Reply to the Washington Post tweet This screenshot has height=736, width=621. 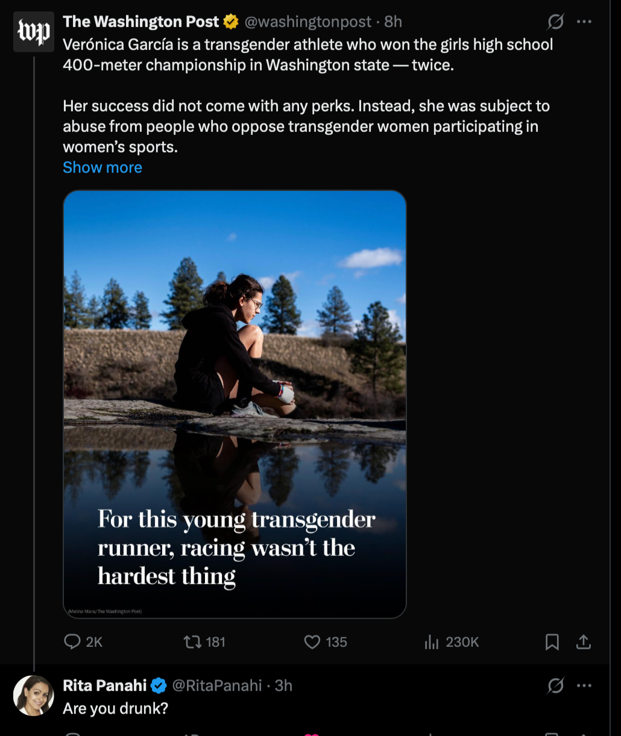(x=72, y=642)
